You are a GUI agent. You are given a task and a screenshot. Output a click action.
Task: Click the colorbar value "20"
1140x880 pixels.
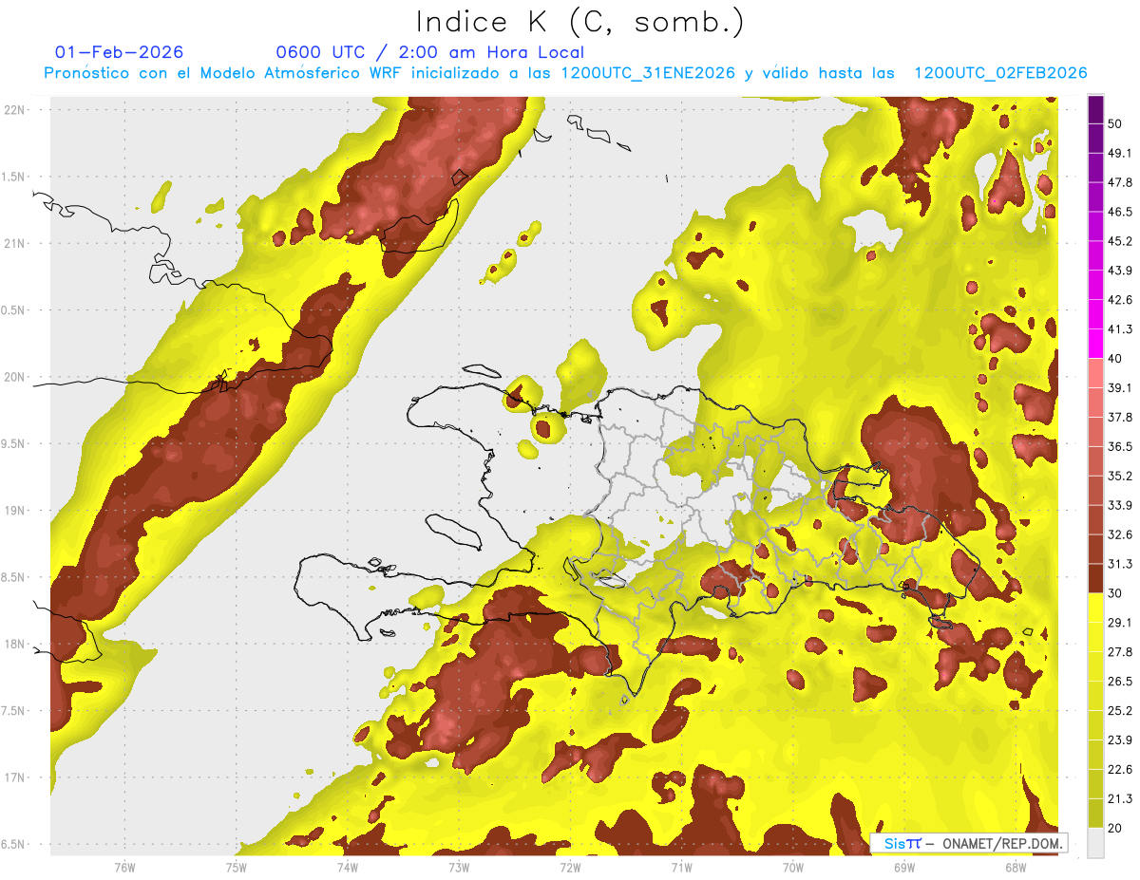pyautogui.click(x=1116, y=827)
